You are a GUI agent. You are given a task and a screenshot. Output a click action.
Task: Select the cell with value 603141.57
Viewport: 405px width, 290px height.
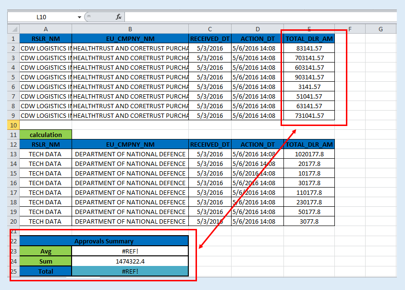click(309, 68)
